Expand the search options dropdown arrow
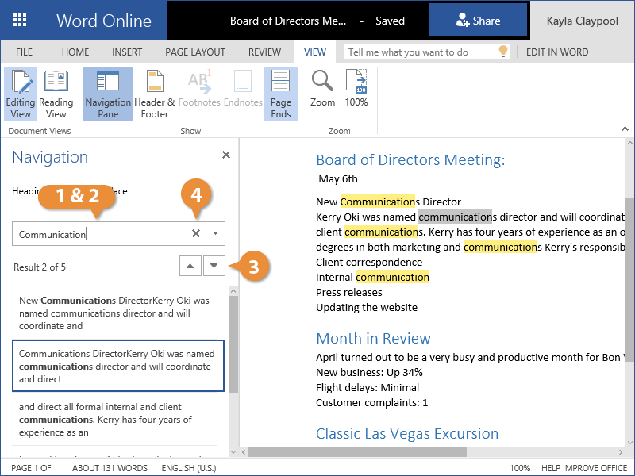The image size is (635, 476). pyautogui.click(x=215, y=234)
